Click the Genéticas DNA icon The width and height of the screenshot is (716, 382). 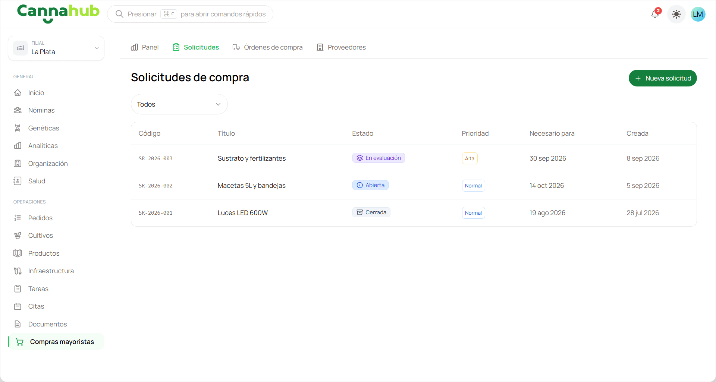click(x=18, y=128)
